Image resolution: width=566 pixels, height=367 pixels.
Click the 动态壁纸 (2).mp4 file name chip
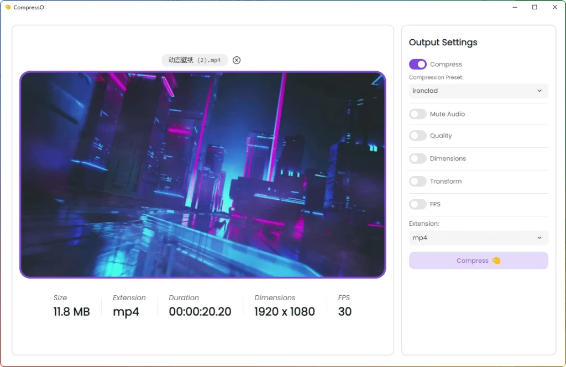(195, 60)
